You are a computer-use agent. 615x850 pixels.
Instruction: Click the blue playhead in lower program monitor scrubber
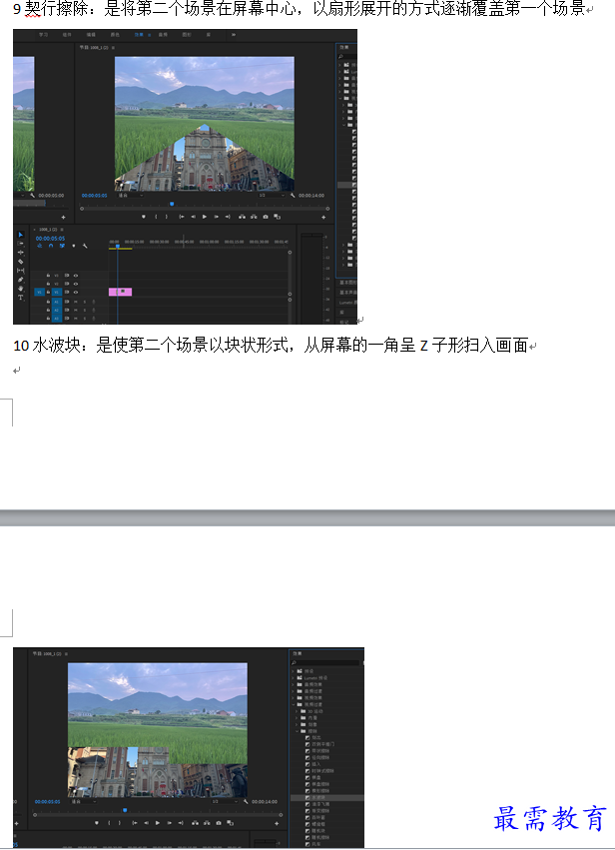click(x=125, y=810)
